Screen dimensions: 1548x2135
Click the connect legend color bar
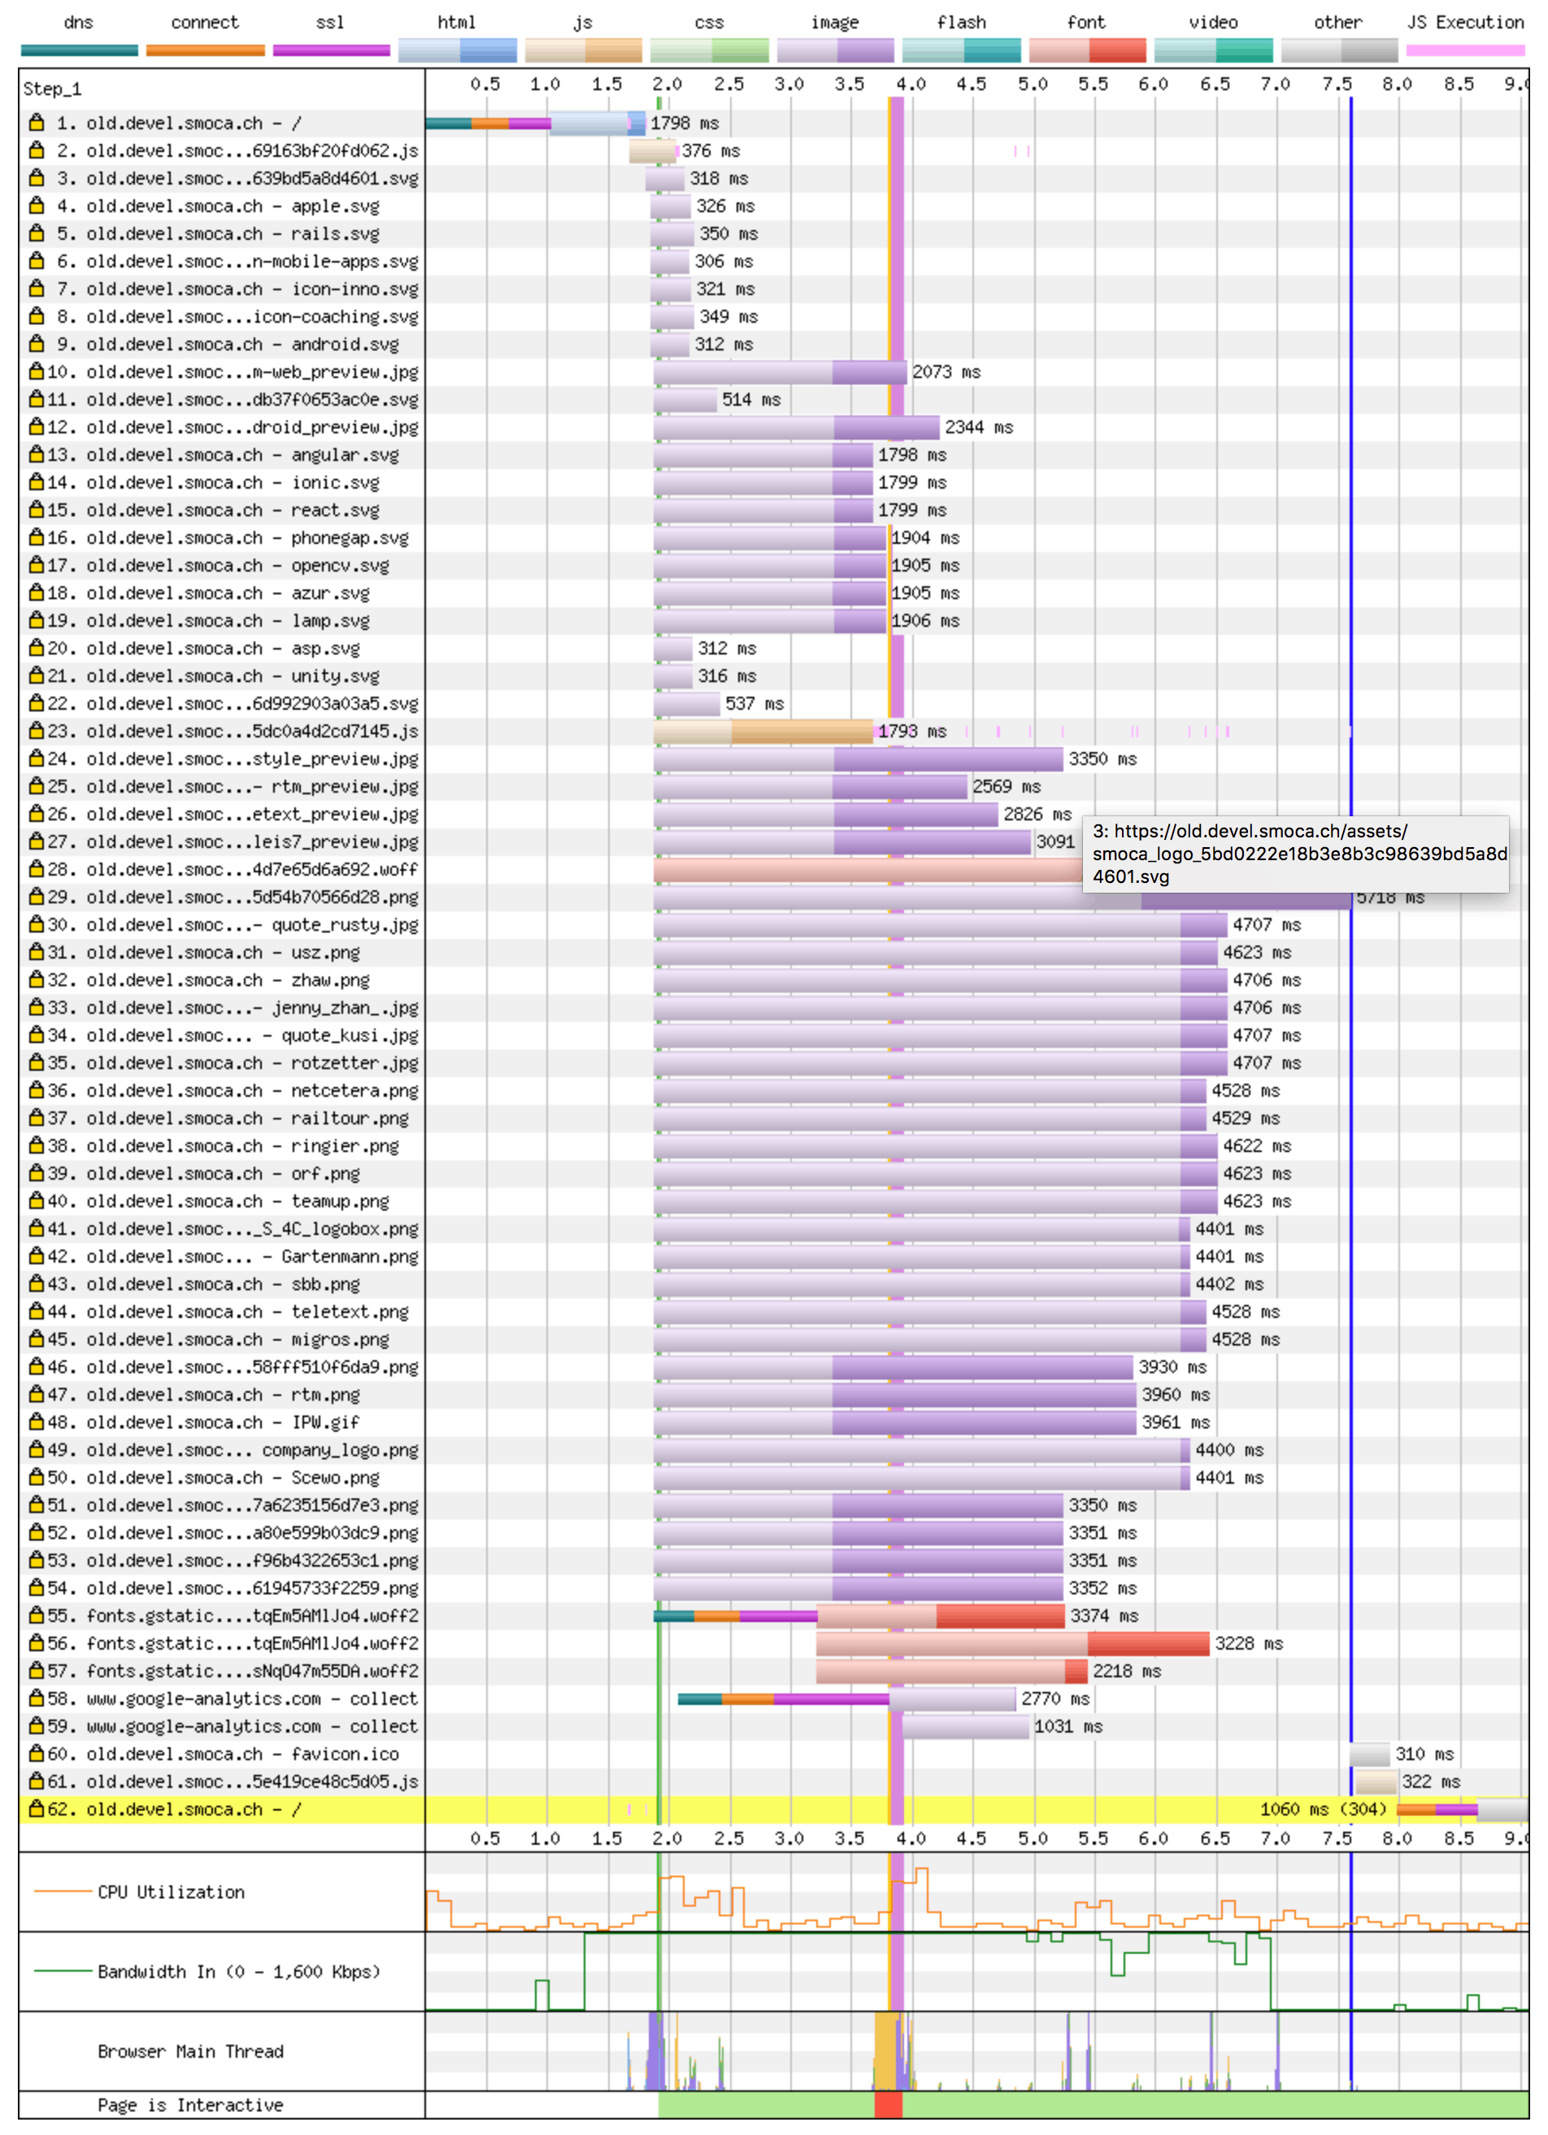point(205,50)
